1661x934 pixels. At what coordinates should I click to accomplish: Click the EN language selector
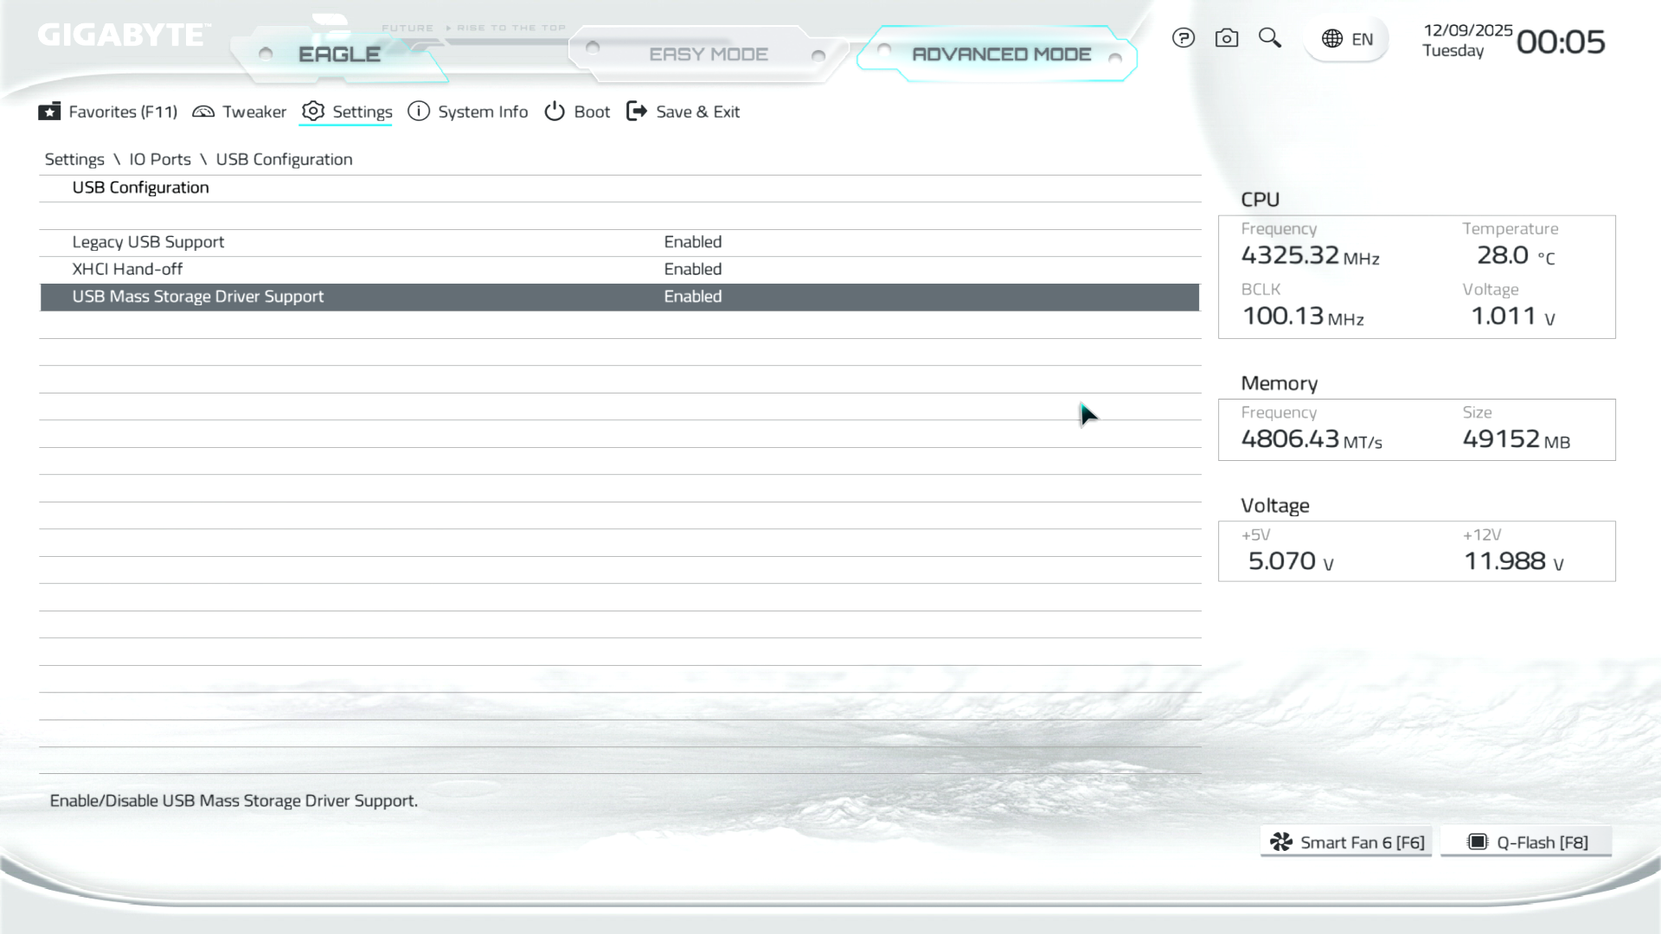click(1362, 39)
